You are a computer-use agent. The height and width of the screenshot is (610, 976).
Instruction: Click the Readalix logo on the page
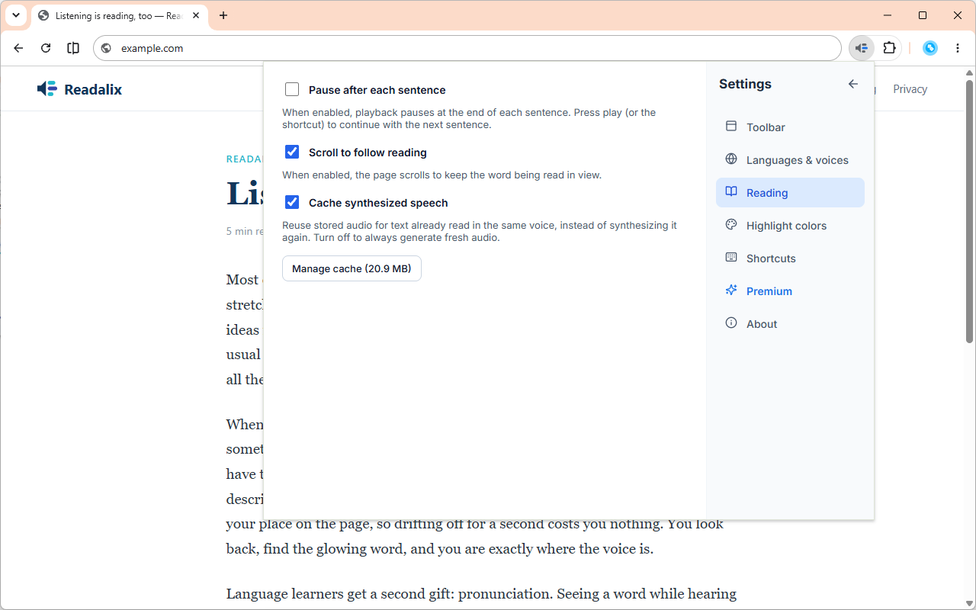(79, 89)
